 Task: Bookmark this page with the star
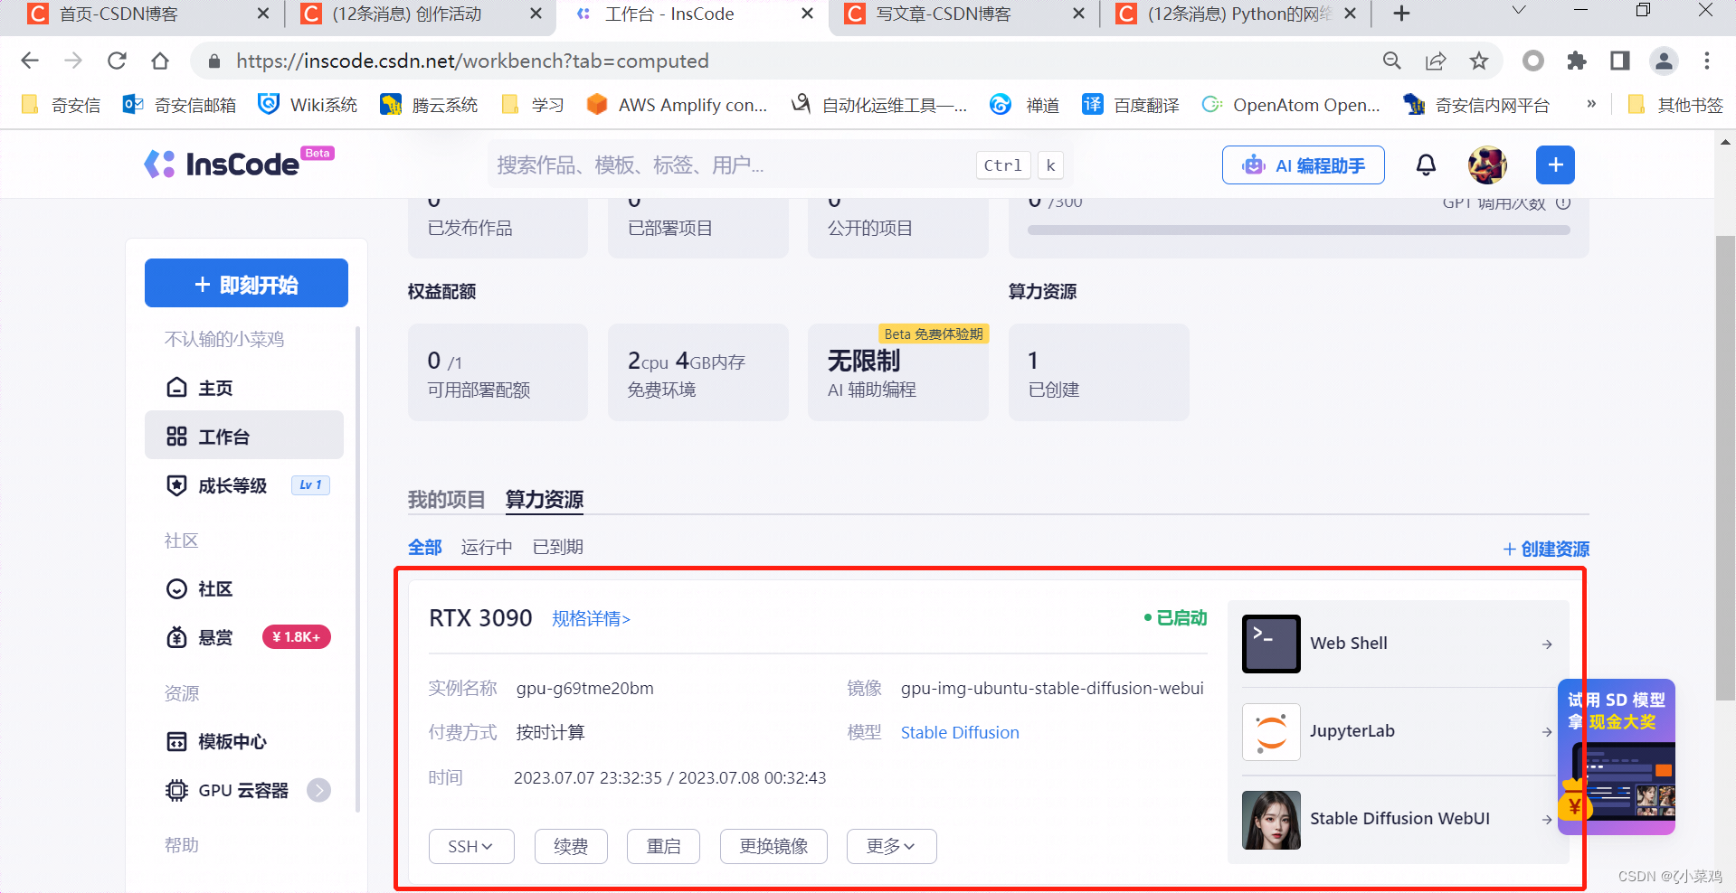click(x=1479, y=61)
